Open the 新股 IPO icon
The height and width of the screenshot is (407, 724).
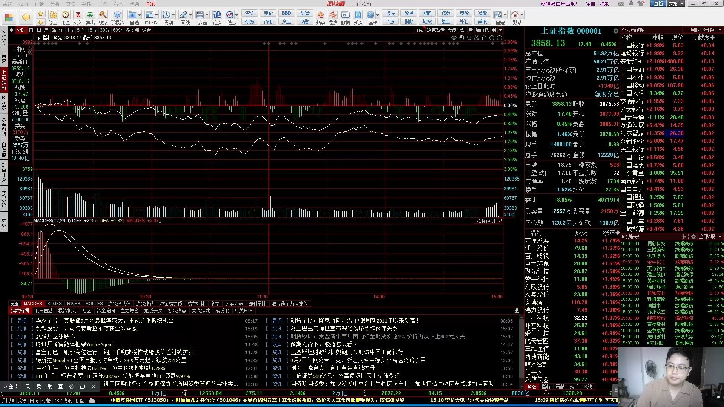point(358,15)
